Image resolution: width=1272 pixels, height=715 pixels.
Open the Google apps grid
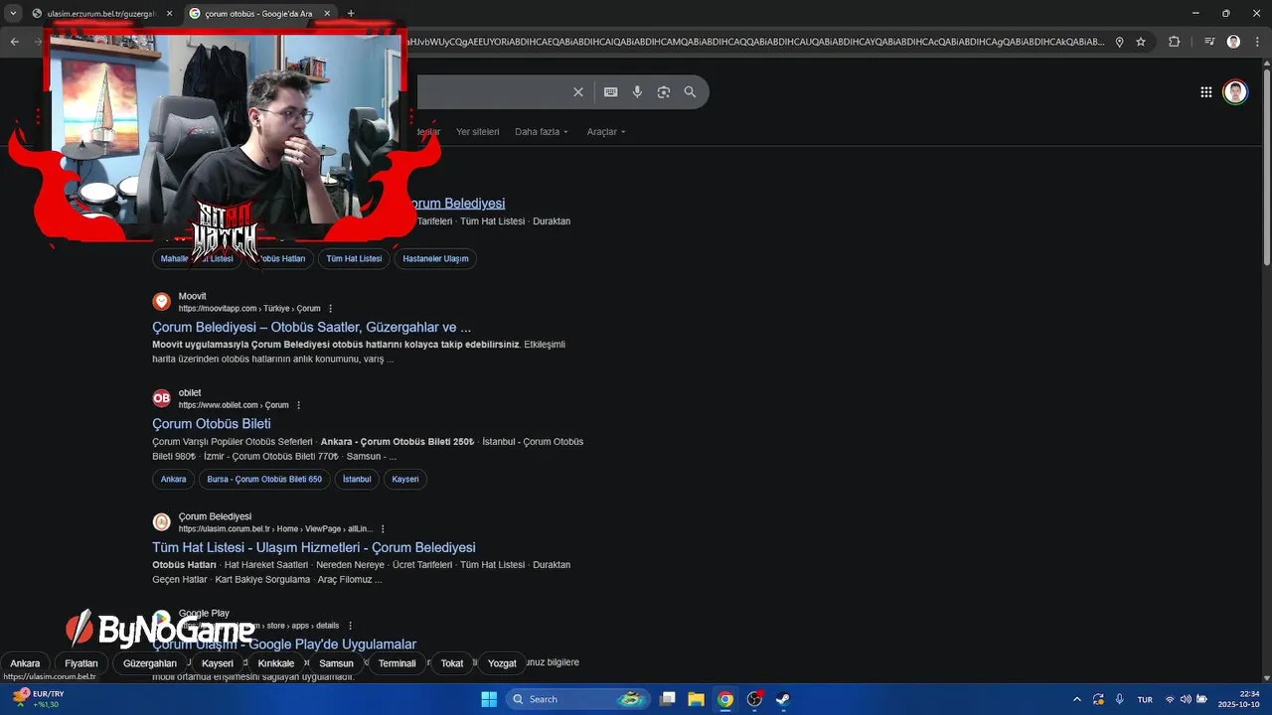[1206, 92]
